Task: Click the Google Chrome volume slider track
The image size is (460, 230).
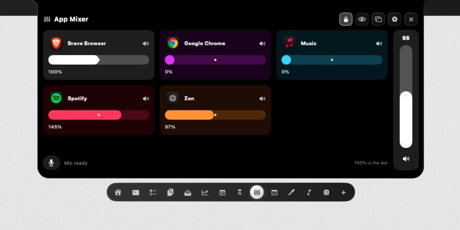Action: coord(215,60)
